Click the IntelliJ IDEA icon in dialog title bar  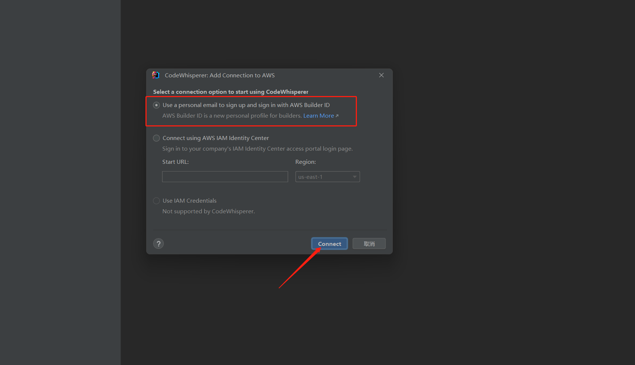click(156, 75)
